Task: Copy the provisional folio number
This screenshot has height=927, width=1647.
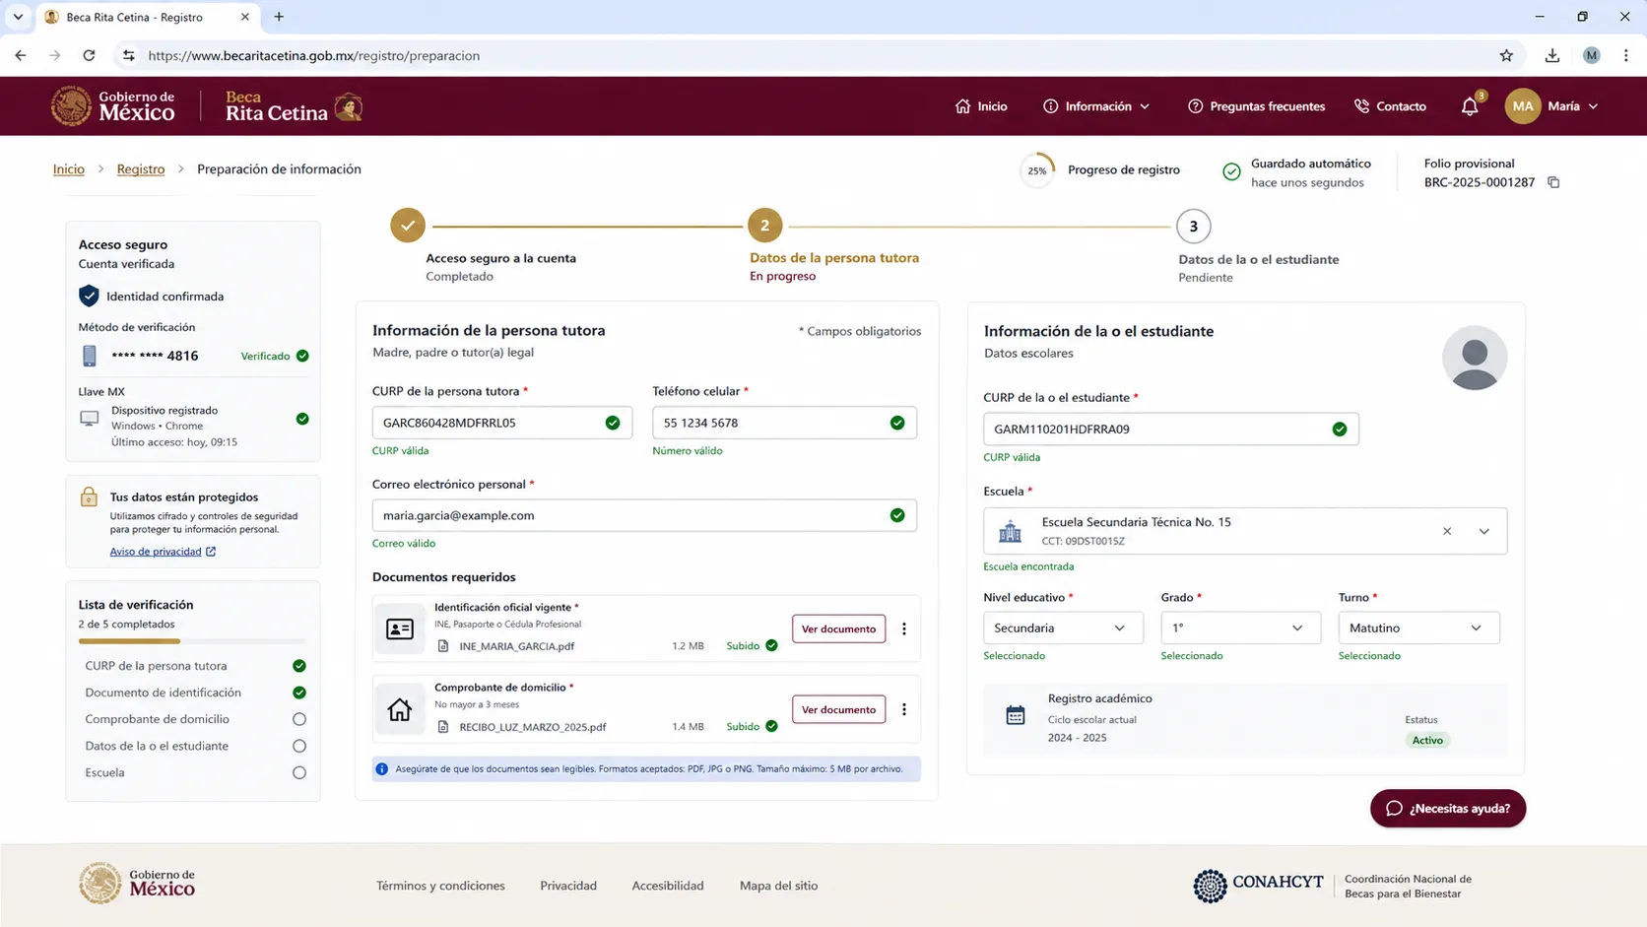Action: pyautogui.click(x=1553, y=182)
